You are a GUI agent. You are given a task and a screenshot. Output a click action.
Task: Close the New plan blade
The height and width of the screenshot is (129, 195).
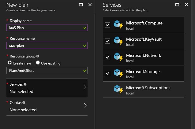90,5
